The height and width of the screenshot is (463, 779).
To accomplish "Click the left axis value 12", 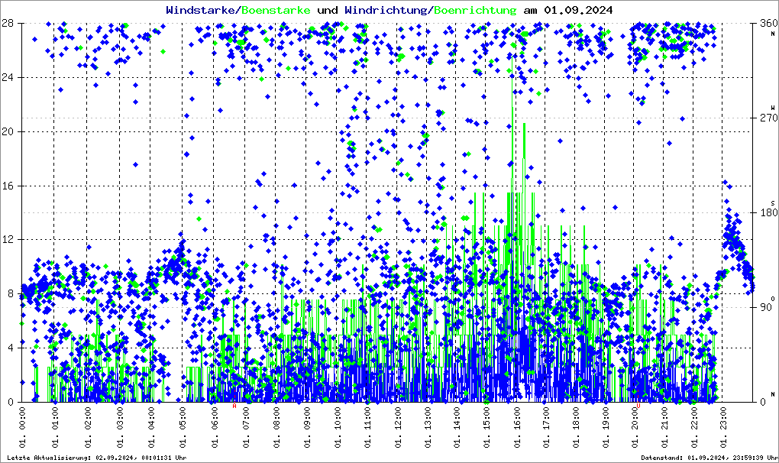I will (7, 239).
